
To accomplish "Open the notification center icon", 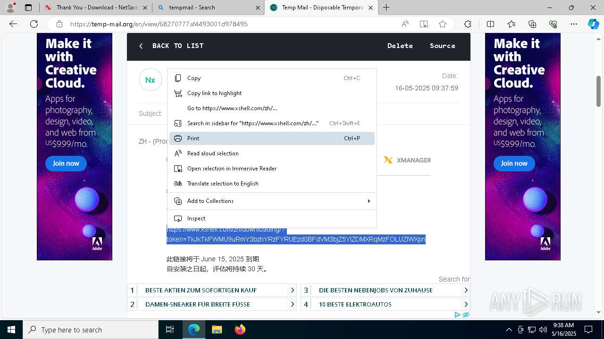I will tap(589, 330).
